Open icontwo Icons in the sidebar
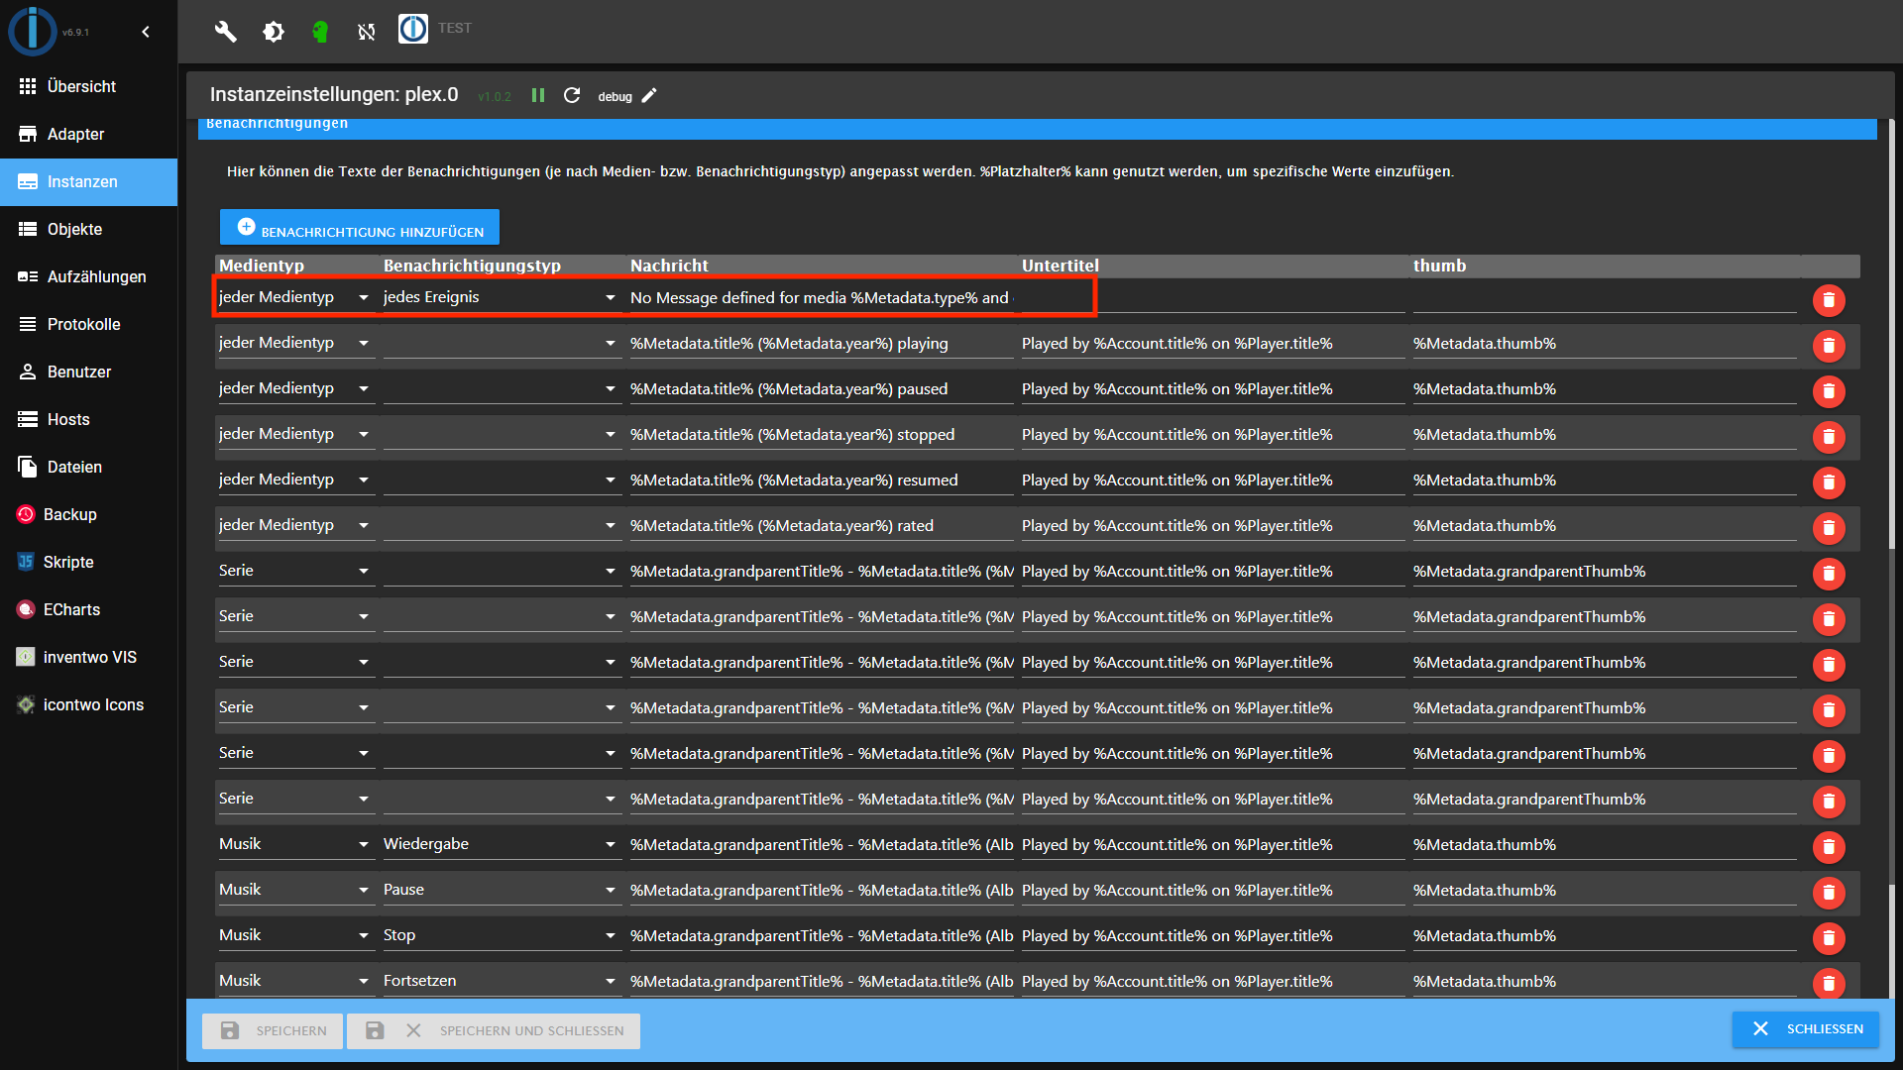The image size is (1903, 1070). pos(88,704)
